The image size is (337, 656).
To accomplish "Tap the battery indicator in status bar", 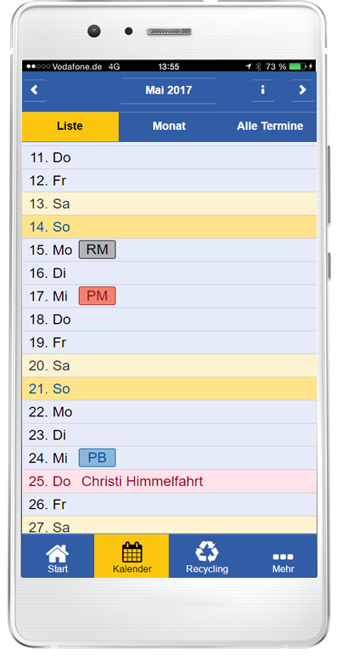I will (297, 66).
